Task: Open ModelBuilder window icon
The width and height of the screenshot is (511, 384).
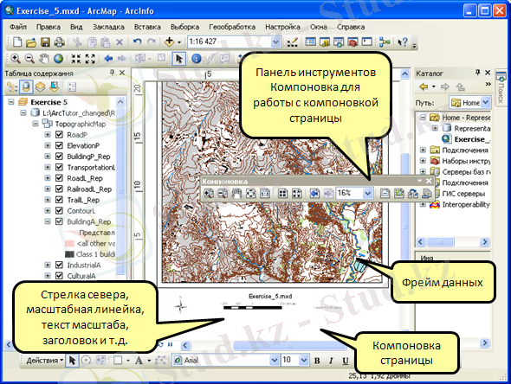Action: (x=385, y=42)
